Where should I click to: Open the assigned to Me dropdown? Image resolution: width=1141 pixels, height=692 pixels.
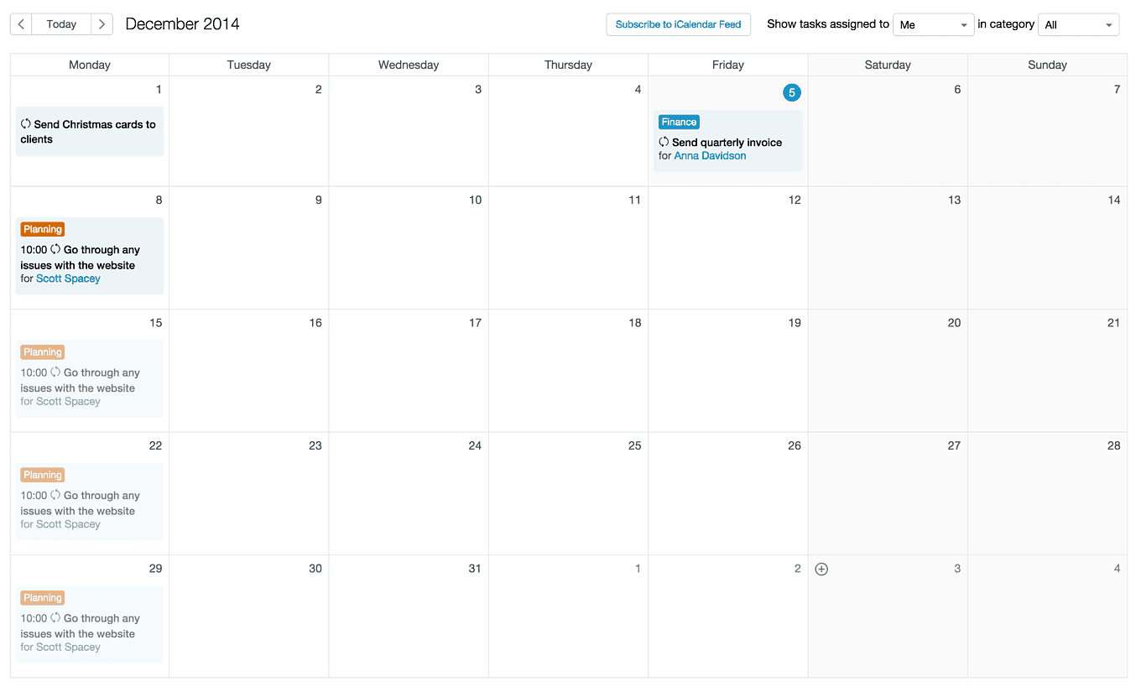click(x=933, y=25)
